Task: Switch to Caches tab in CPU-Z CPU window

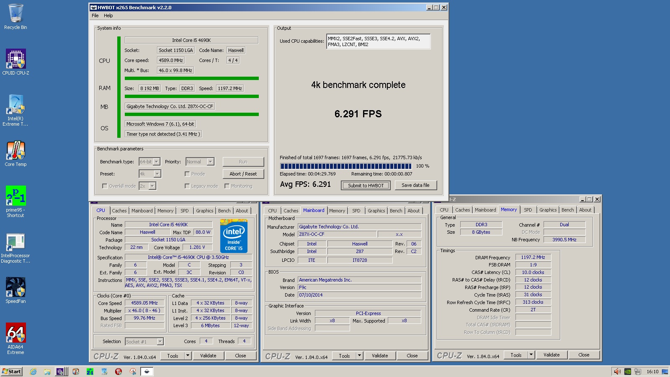Action: (119, 211)
